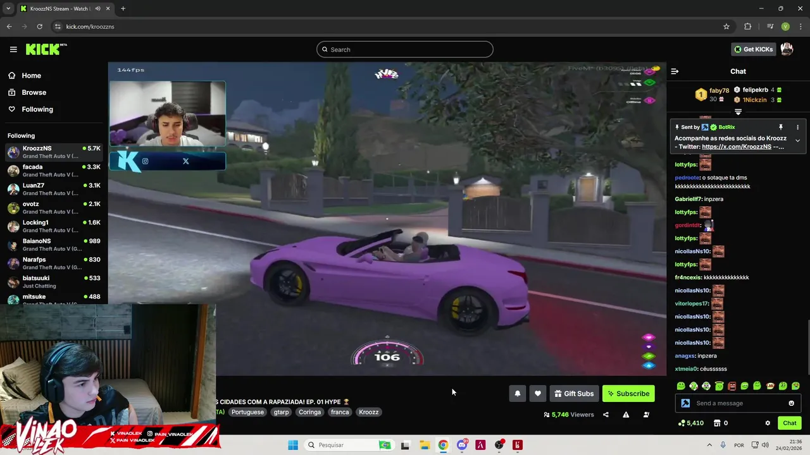Viewport: 810px width, 455px height.
Task: Click the Gift Subs button
Action: (574, 394)
